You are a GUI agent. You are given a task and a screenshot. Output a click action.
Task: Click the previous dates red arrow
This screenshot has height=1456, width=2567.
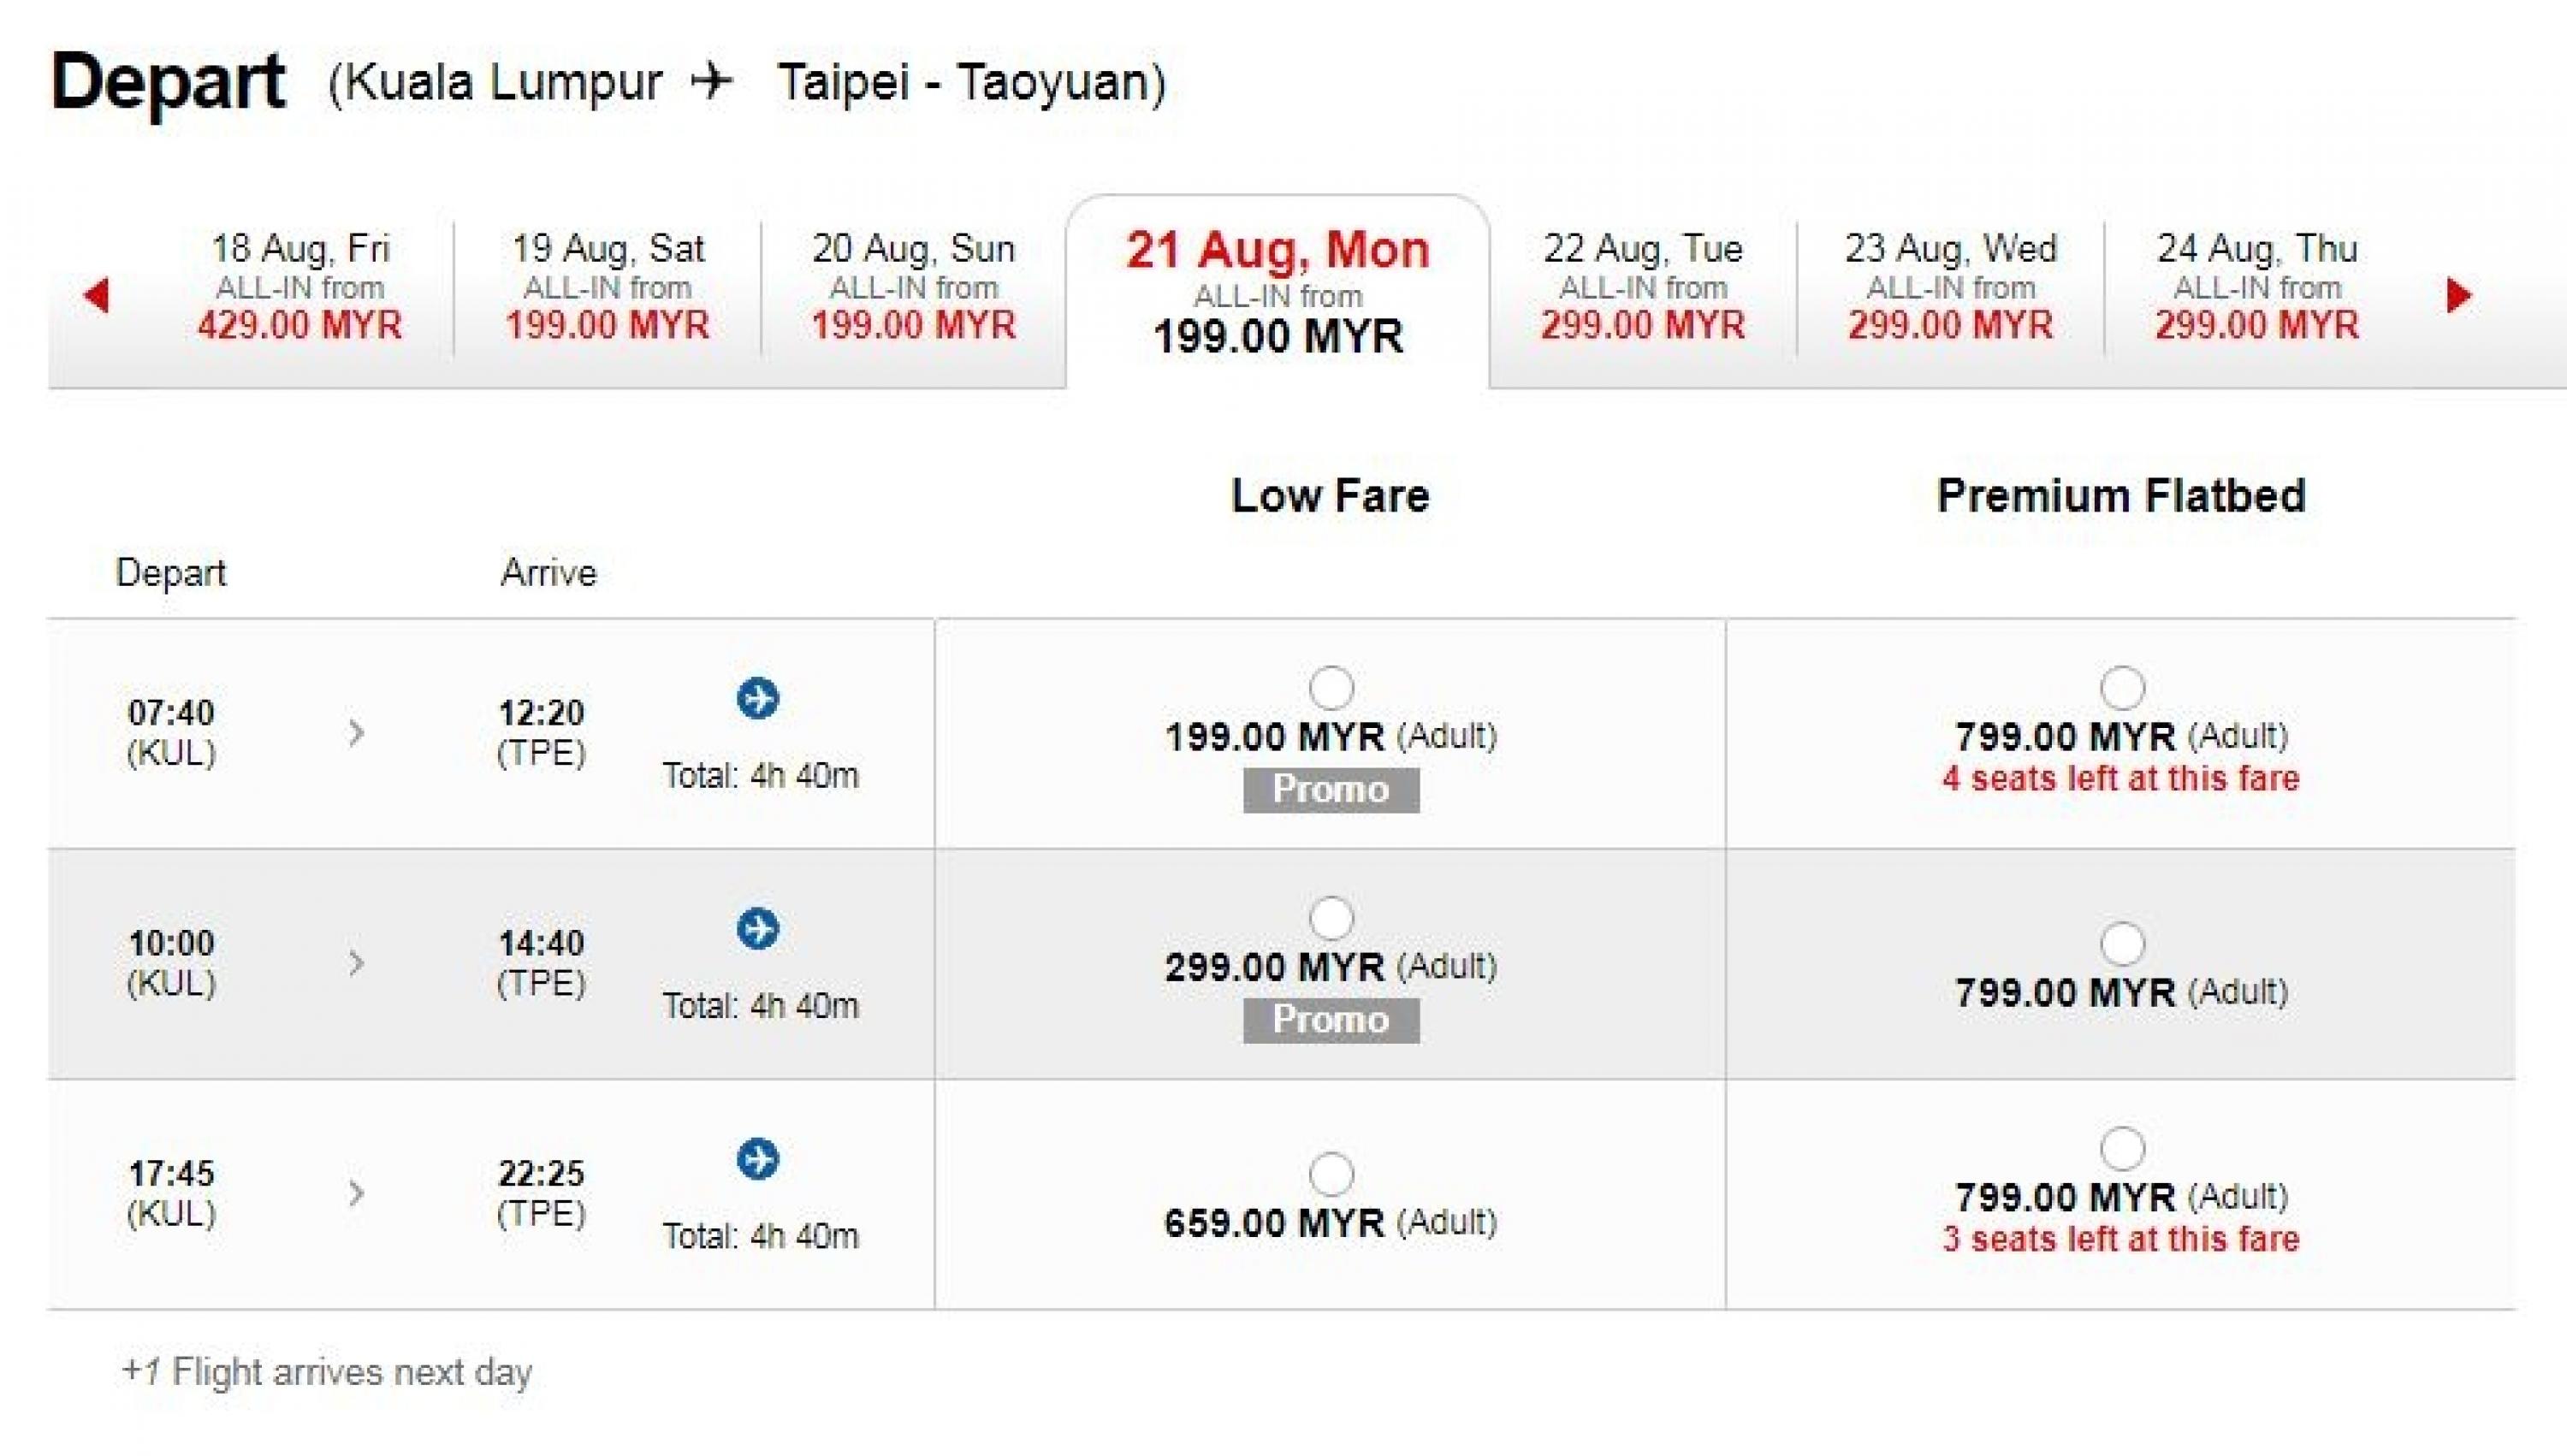97,295
